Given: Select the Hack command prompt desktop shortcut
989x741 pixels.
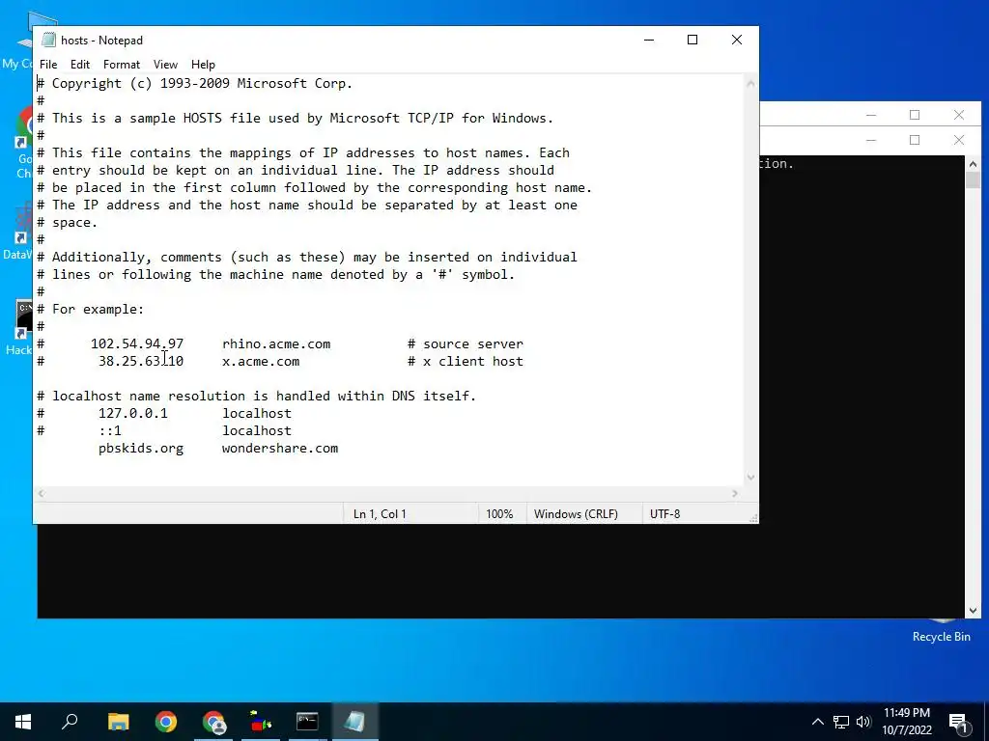Looking at the screenshot, I should 18,328.
